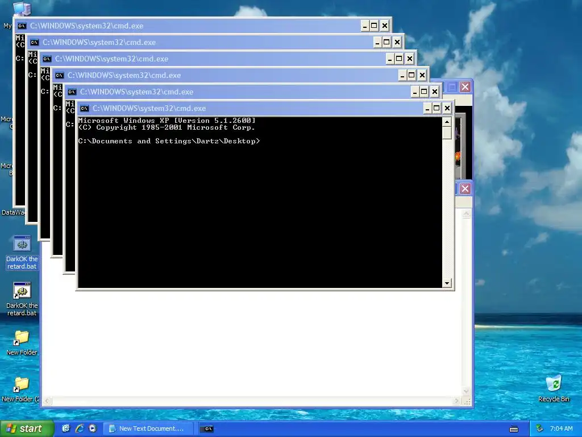Close the fifth cmd window from back
Image resolution: width=582 pixels, height=437 pixels.
tap(435, 92)
